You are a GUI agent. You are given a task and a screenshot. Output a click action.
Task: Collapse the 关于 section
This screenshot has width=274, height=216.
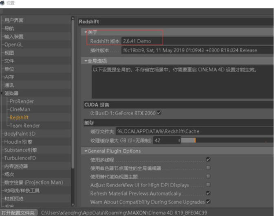point(86,32)
